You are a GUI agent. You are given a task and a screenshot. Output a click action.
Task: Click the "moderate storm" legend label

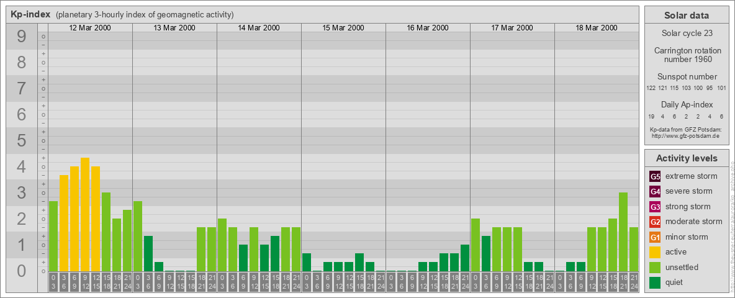(x=694, y=222)
